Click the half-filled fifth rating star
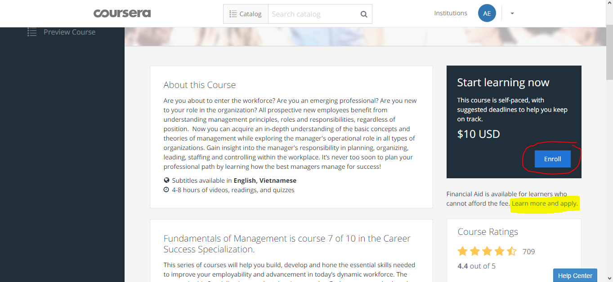613x282 pixels. pos(511,251)
